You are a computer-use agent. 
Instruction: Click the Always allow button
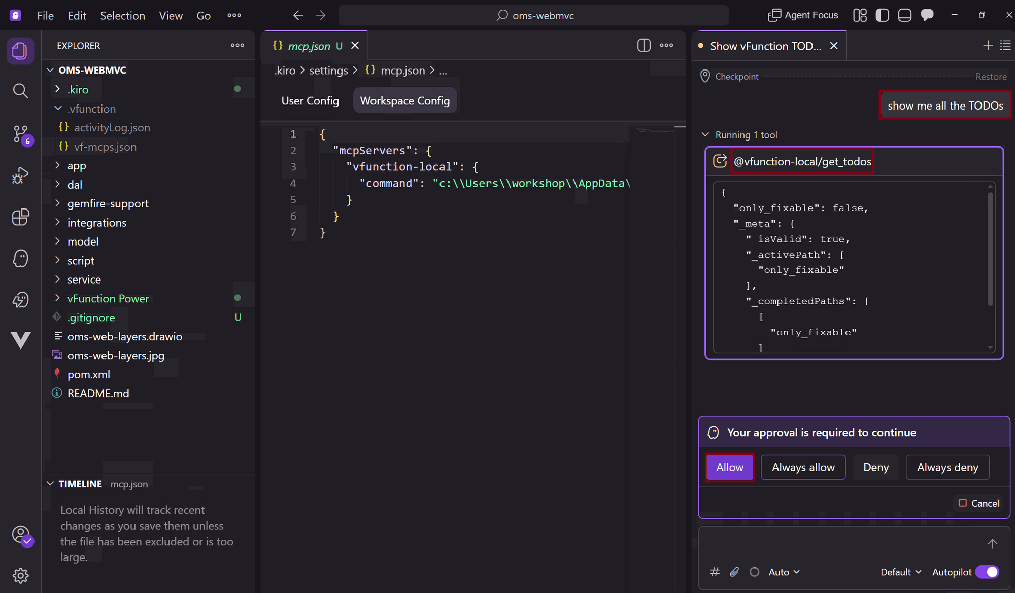point(803,467)
